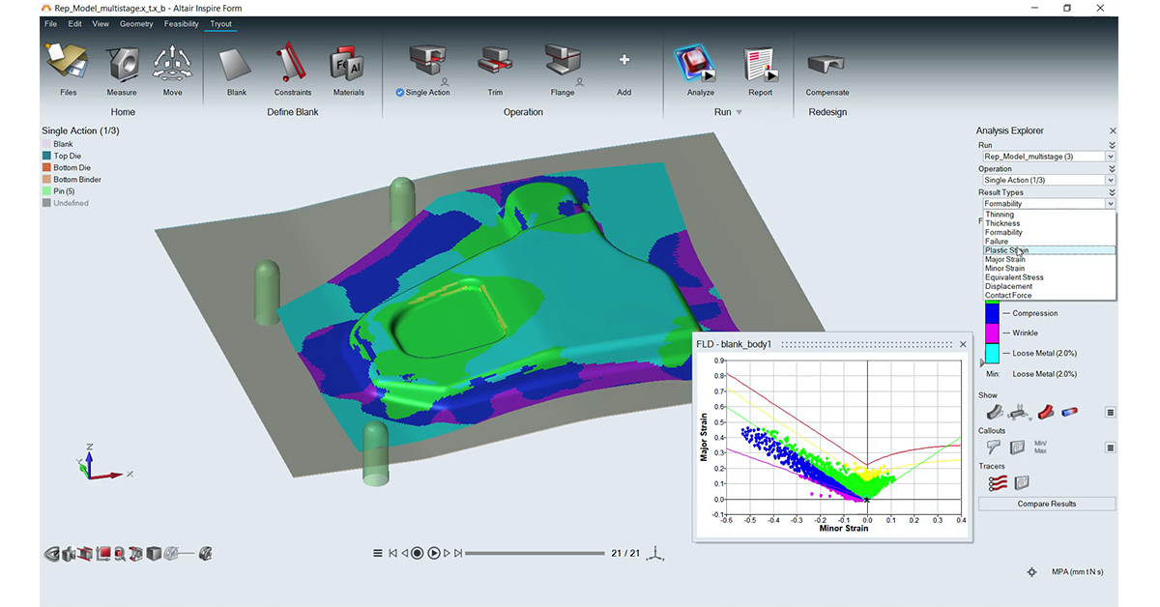Click the animation settings hamburger icon

378,553
